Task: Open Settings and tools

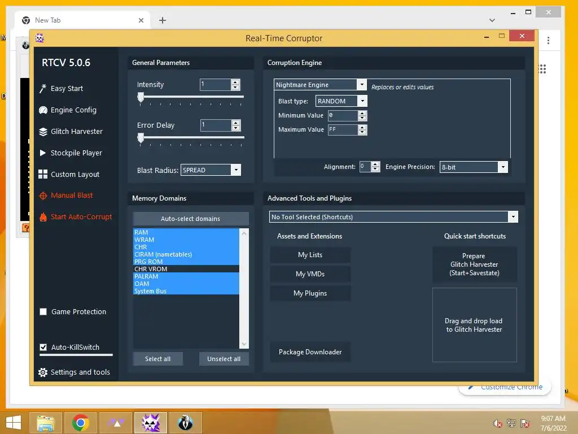Action: (x=80, y=372)
